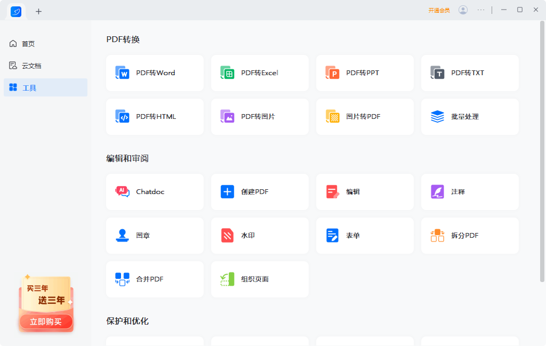546x346 pixels.
Task: Select the 注释 pen icon
Action: (437, 192)
